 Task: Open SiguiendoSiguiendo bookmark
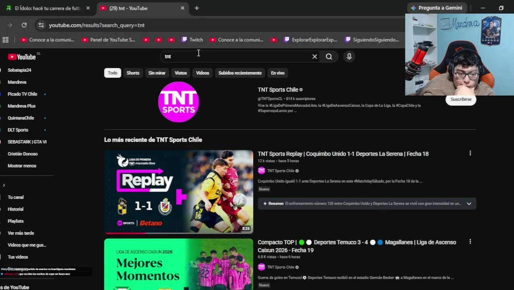pyautogui.click(x=372, y=39)
